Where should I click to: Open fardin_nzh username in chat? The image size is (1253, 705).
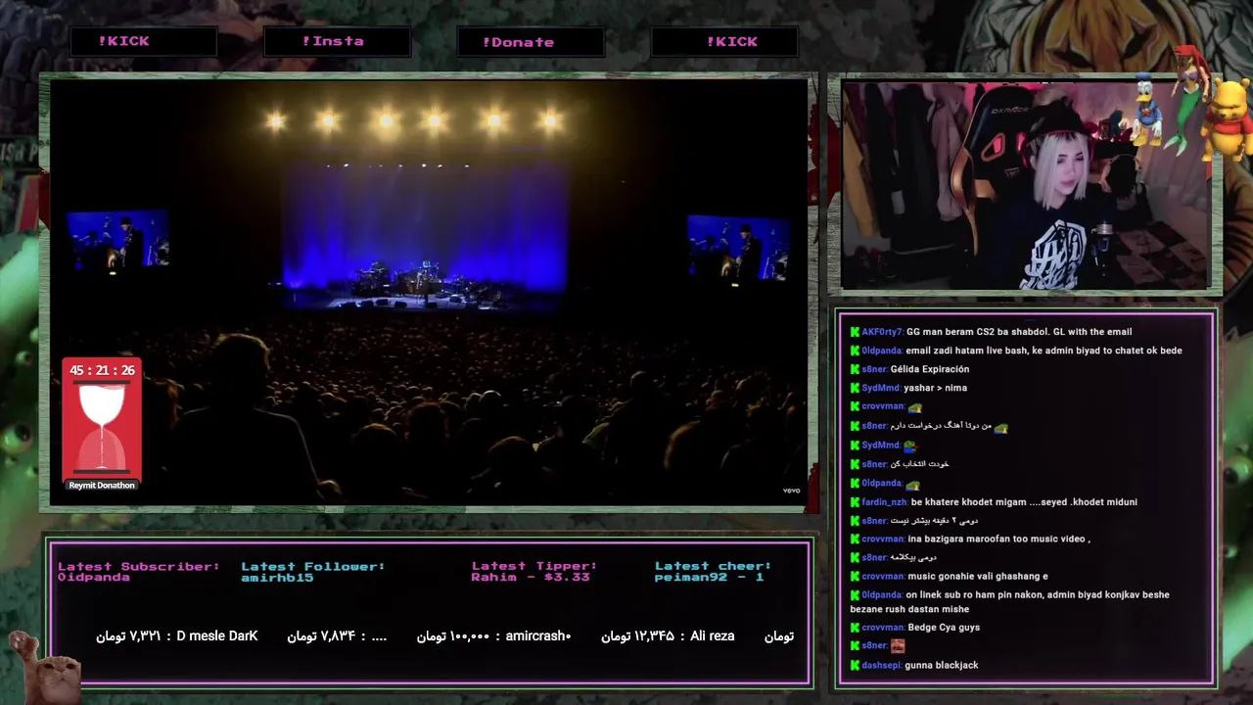pos(885,502)
